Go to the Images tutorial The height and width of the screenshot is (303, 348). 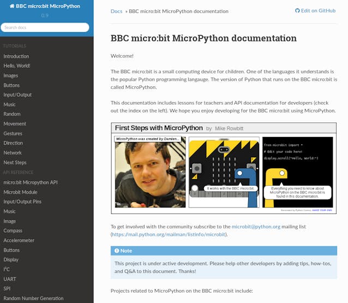(11, 75)
